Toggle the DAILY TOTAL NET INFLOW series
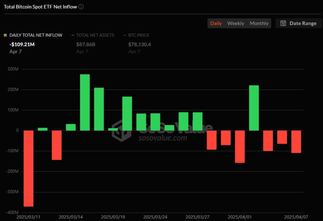 pos(36,35)
